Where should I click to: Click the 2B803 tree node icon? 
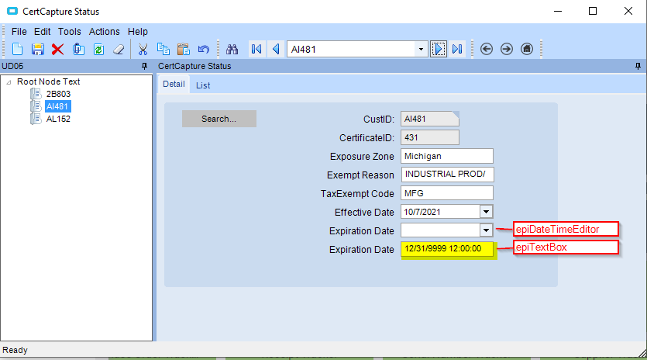point(36,94)
